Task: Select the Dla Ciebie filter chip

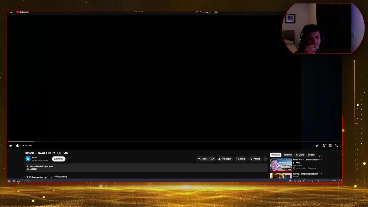Action: click(x=300, y=155)
